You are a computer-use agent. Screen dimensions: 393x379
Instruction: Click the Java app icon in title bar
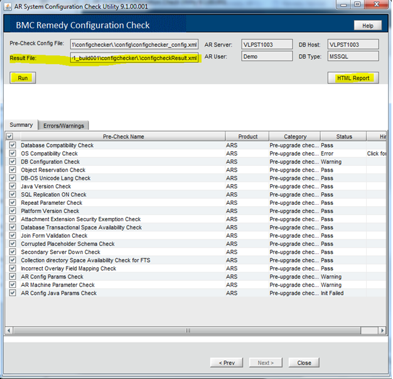tap(8, 6)
